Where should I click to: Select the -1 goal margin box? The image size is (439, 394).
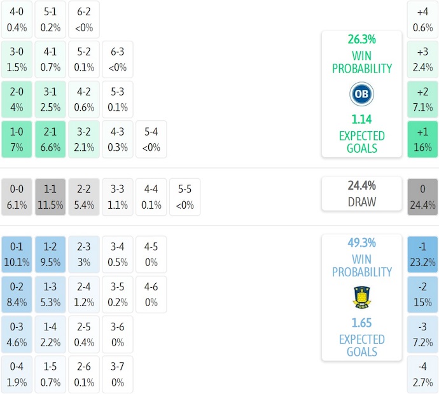[422, 255]
